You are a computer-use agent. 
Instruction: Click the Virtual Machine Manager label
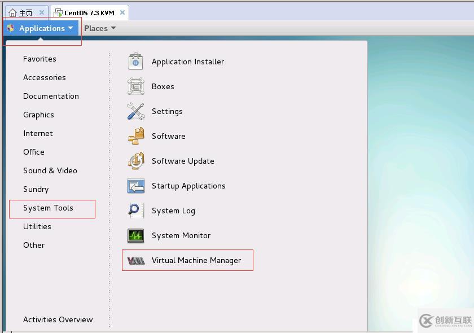pos(196,260)
